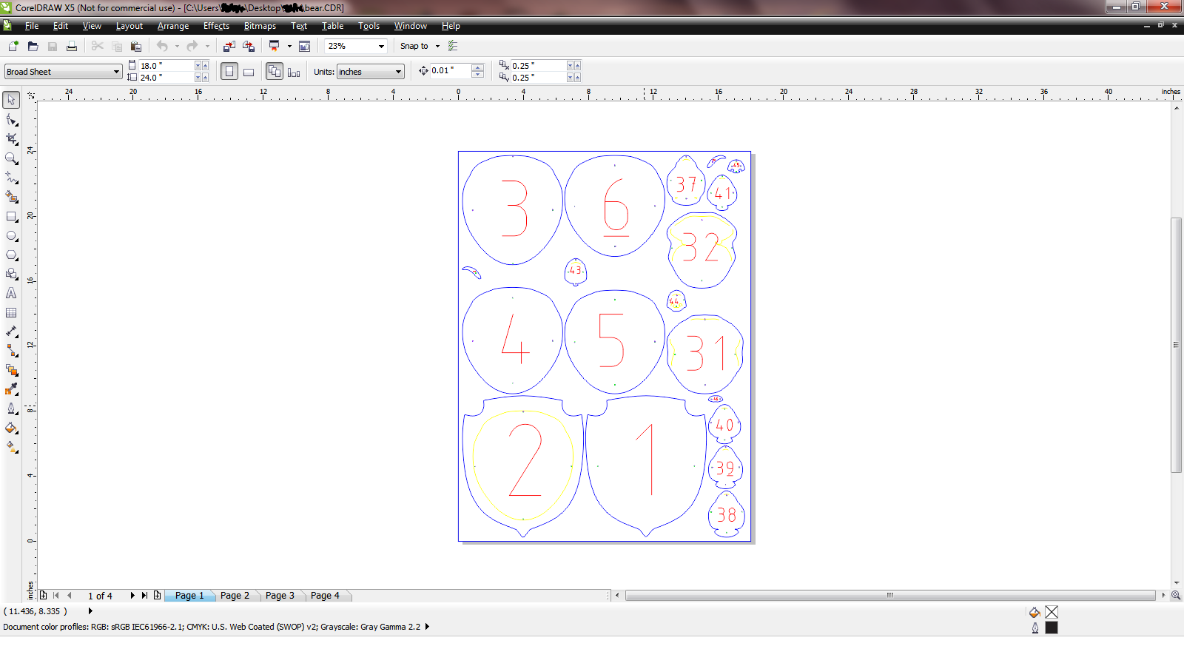Select the Dimension tool

pos(11,332)
